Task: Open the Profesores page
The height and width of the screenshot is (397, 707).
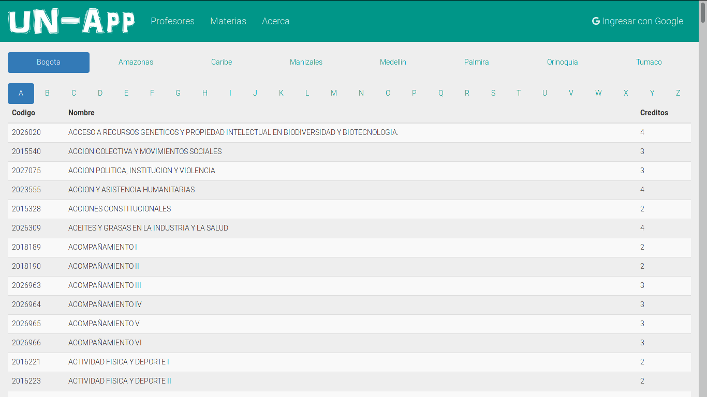Action: [x=172, y=21]
